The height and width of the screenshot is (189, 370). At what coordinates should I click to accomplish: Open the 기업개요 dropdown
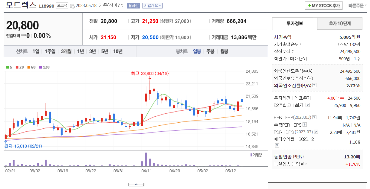[x=152, y=6]
